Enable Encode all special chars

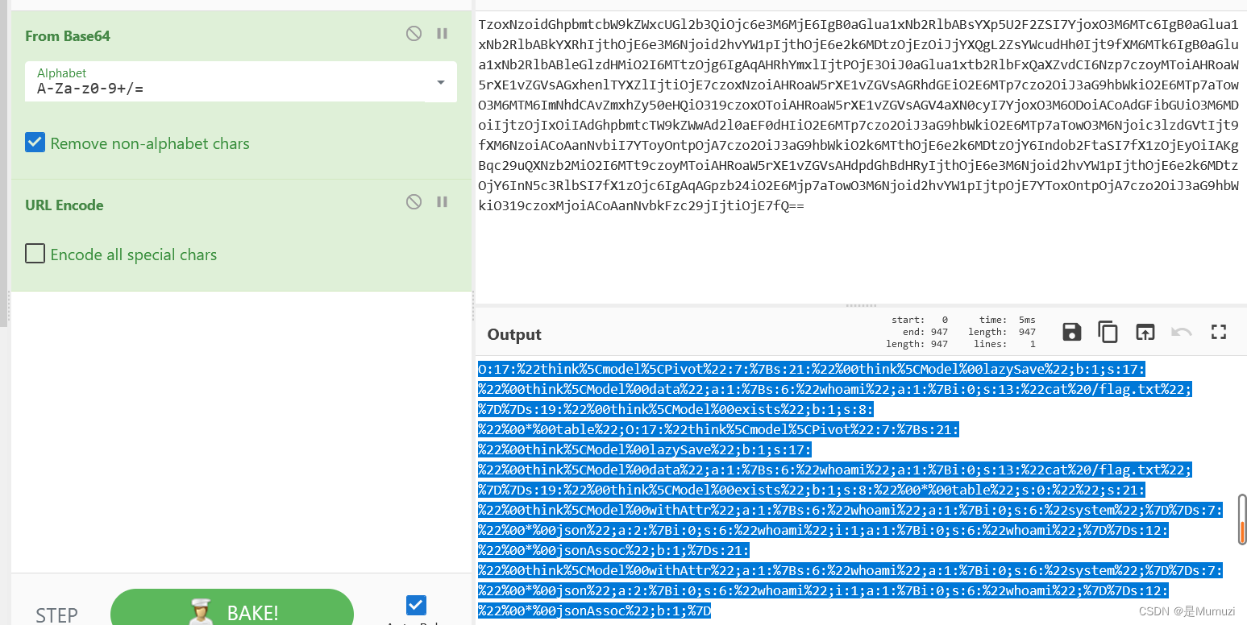[x=35, y=254]
